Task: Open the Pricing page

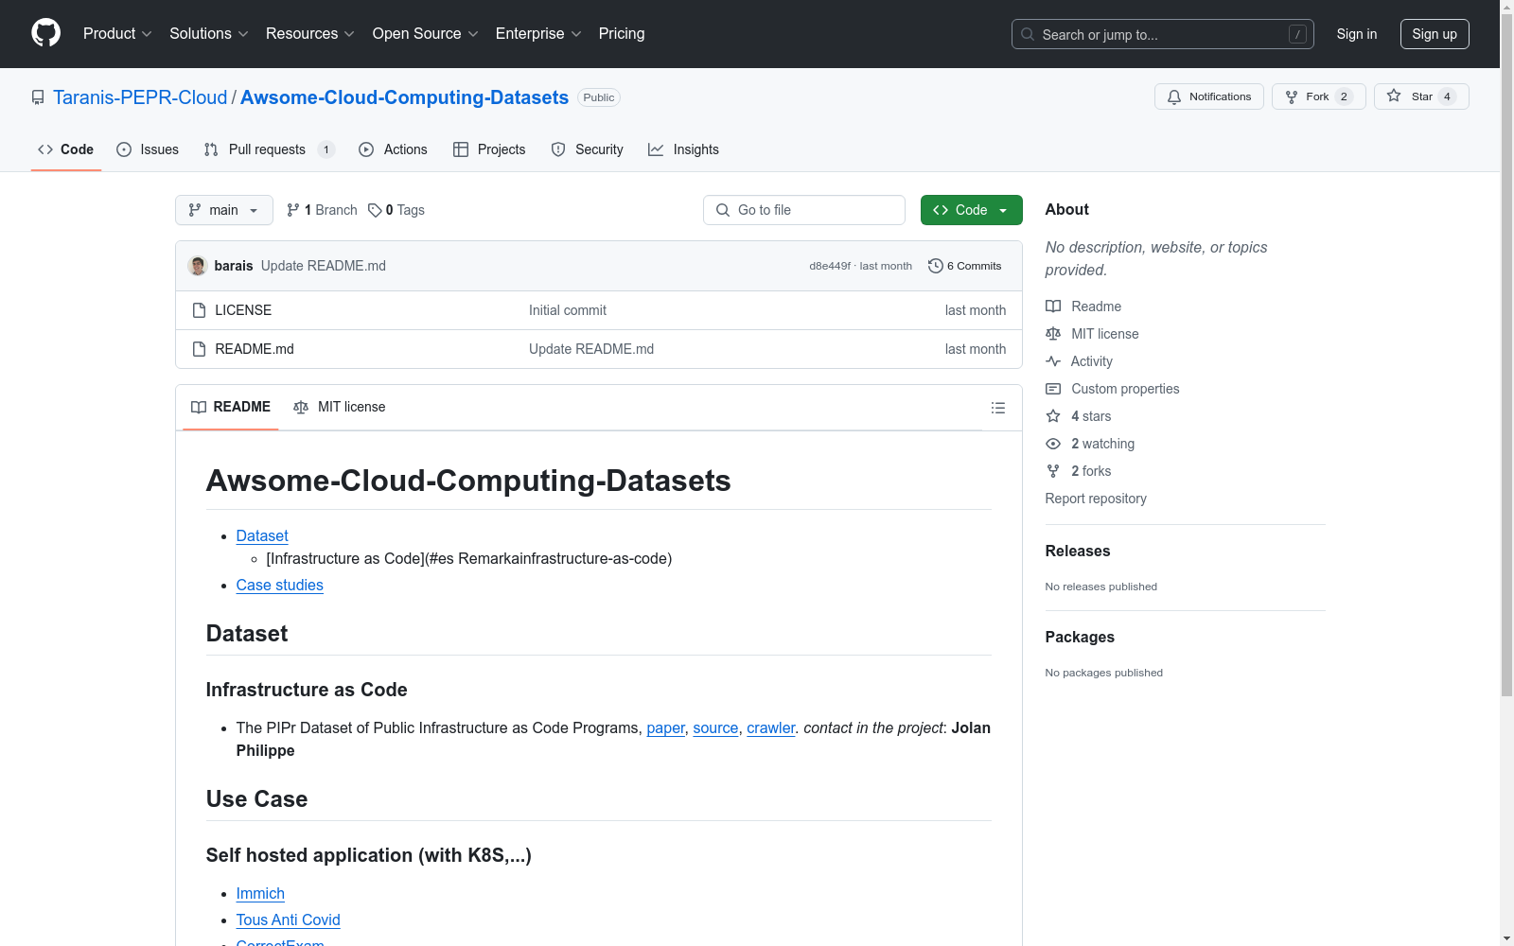Action: (622, 34)
